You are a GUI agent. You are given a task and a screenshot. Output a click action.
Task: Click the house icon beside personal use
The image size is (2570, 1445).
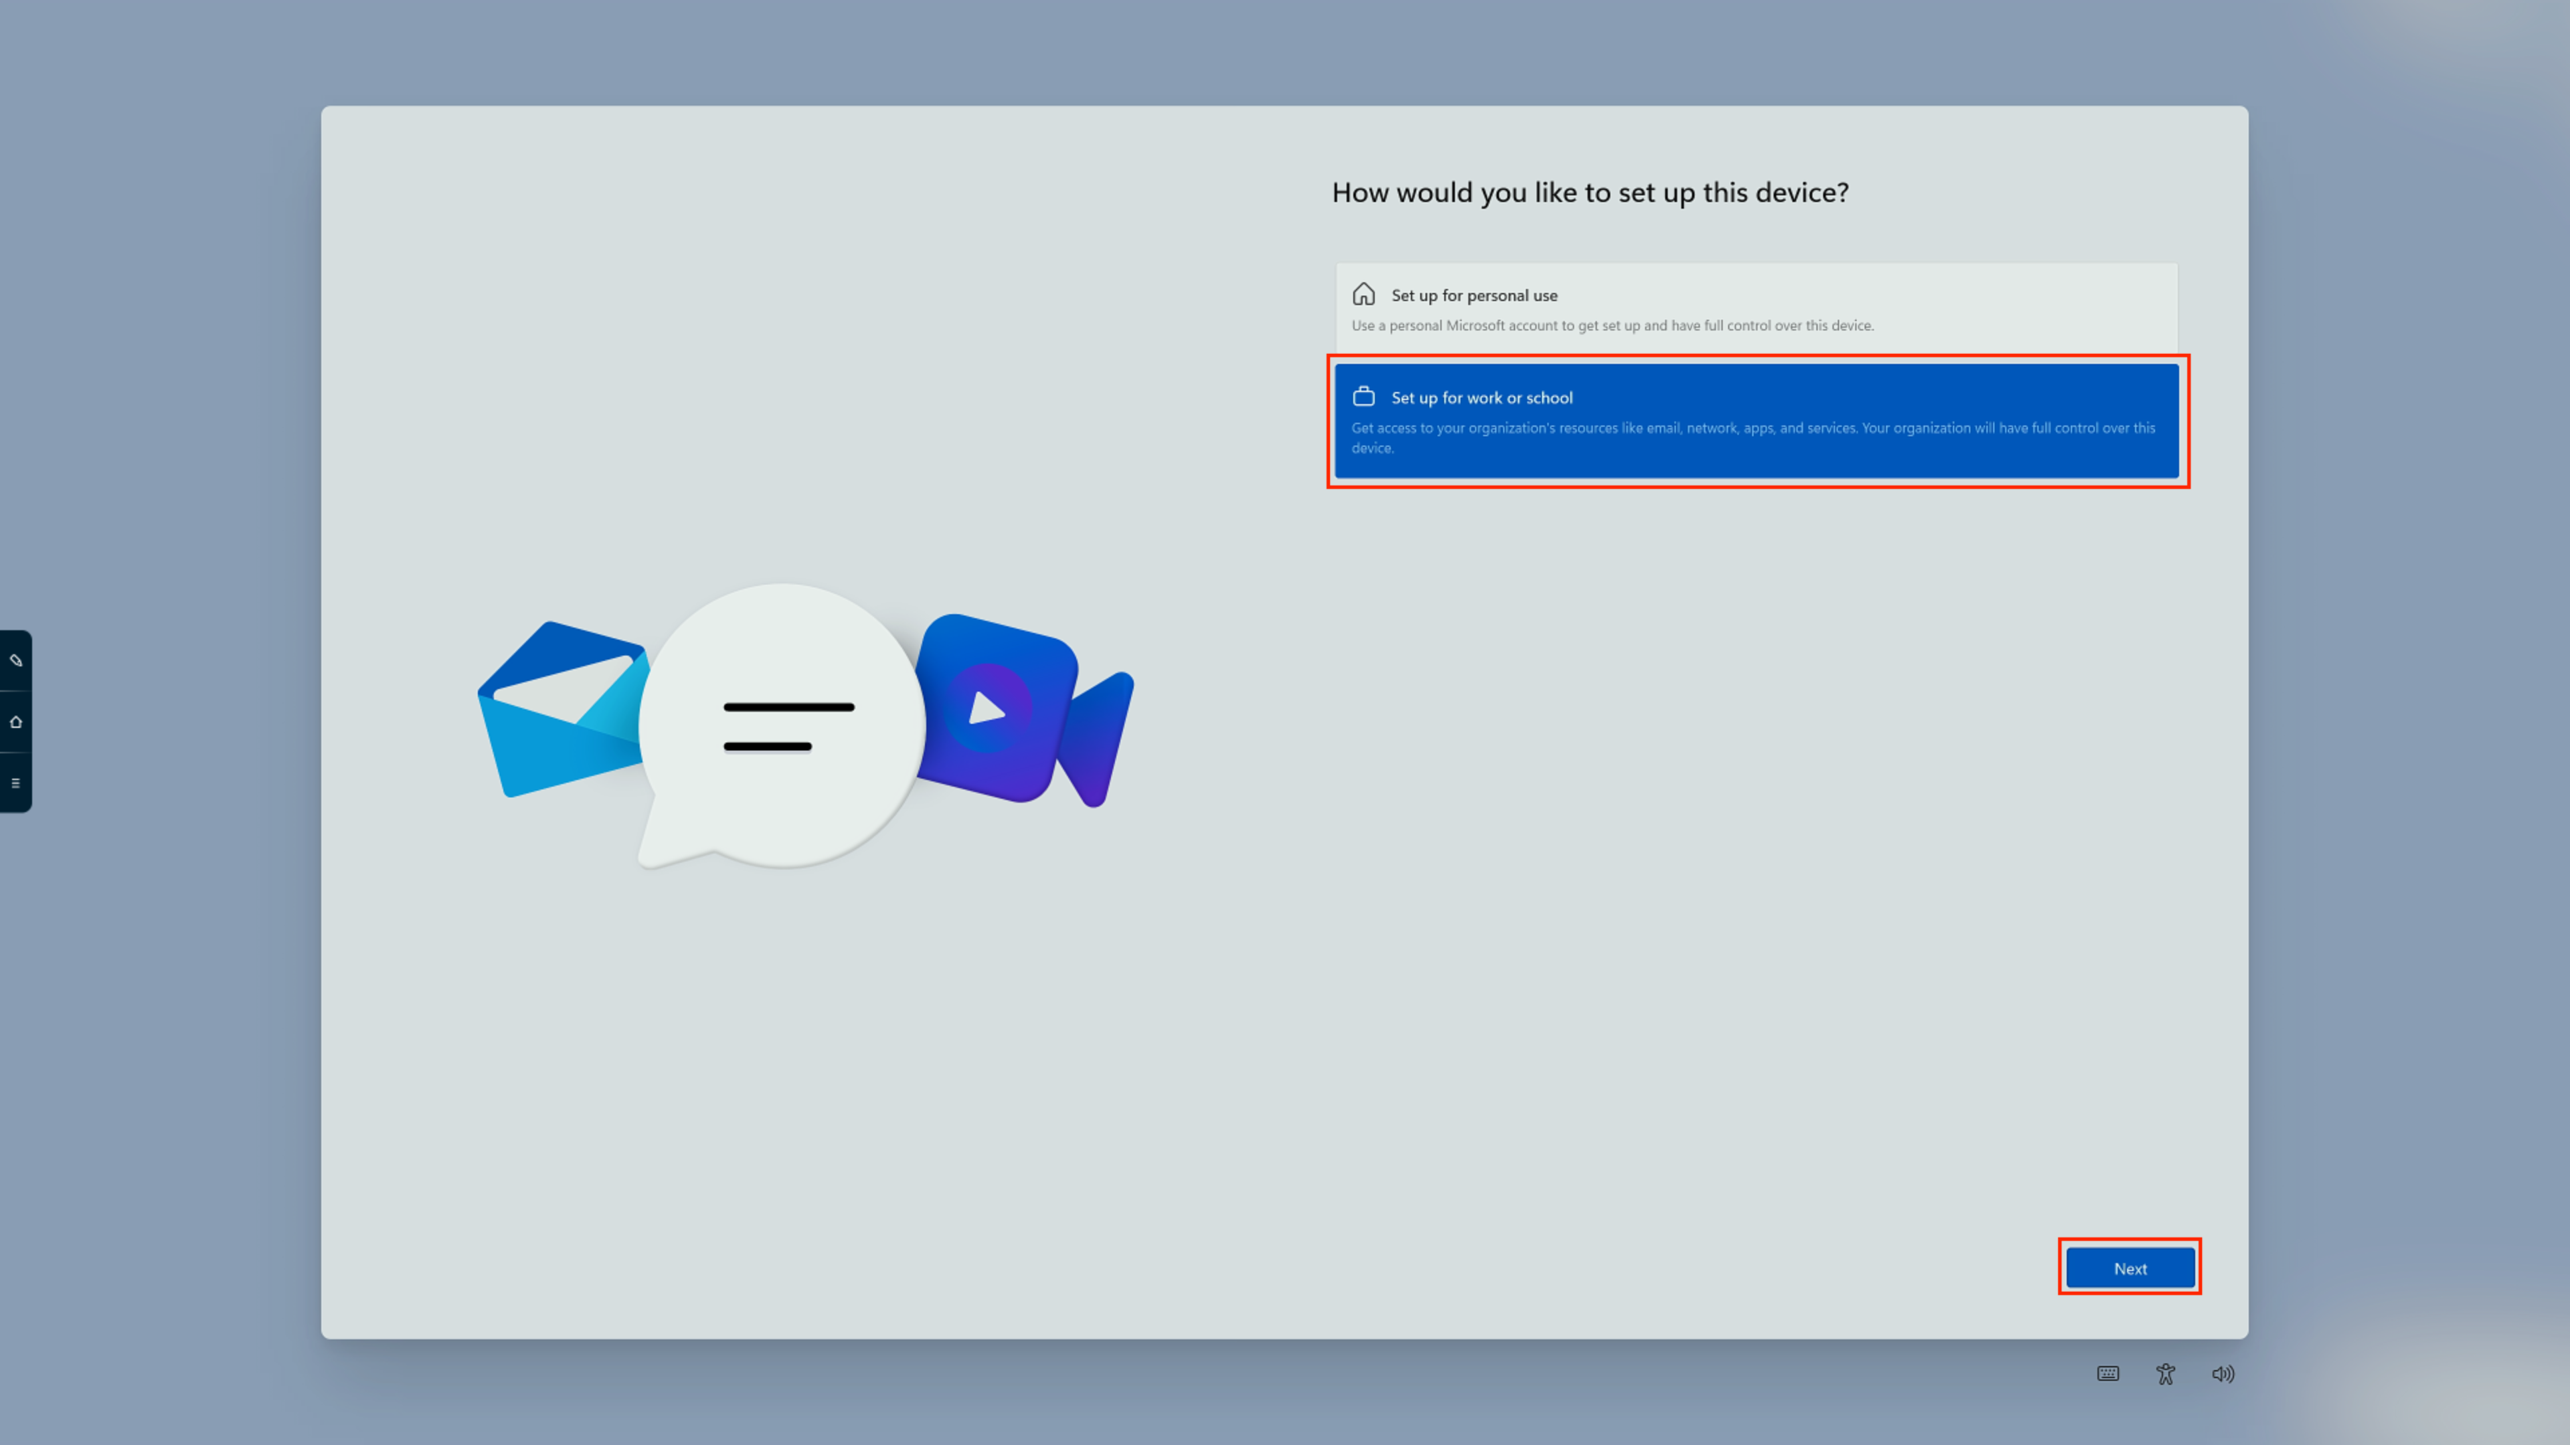(x=1363, y=294)
